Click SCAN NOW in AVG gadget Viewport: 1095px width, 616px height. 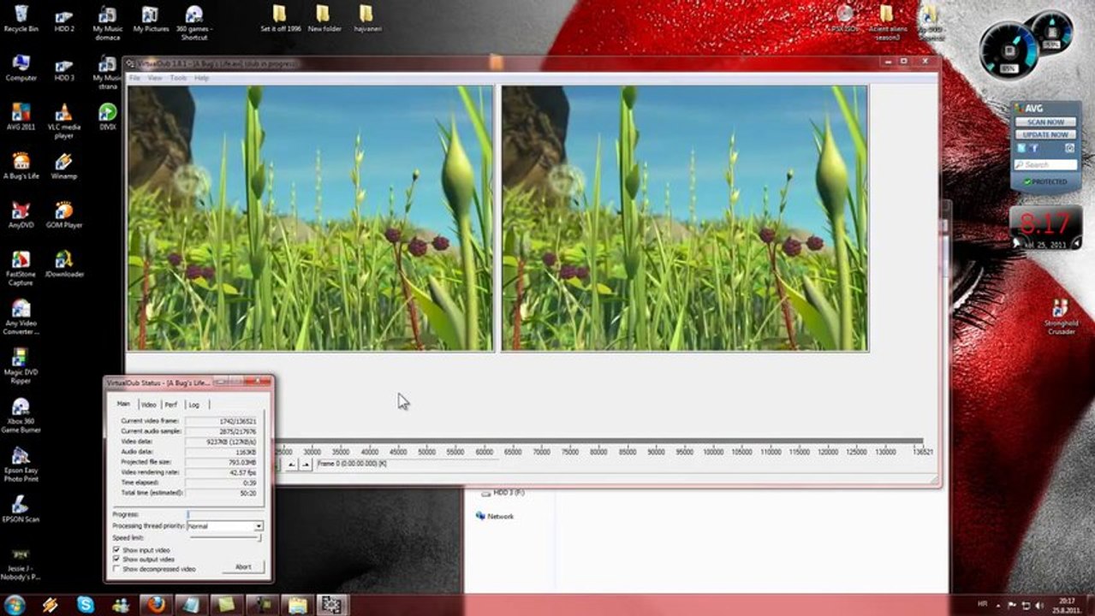(x=1046, y=122)
